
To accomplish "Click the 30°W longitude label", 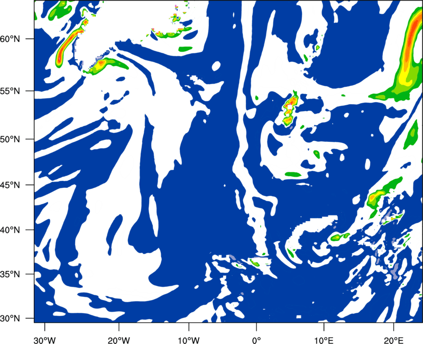I will click(44, 340).
